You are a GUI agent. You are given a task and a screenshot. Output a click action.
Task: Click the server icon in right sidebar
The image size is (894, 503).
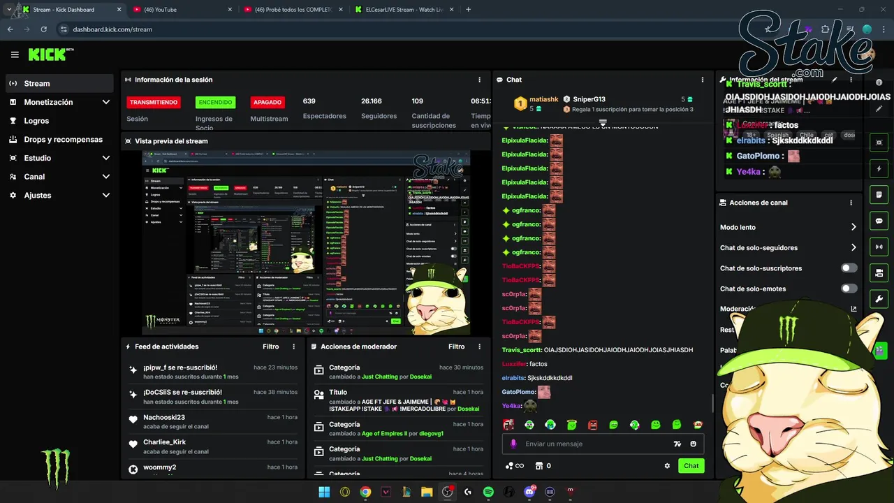pyautogui.click(x=879, y=272)
